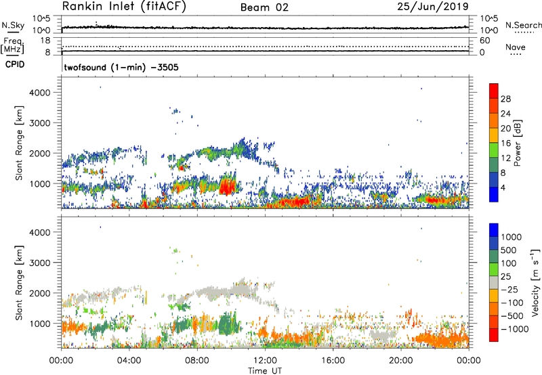
Task: Click the '20:00' time axis label
Action: coord(400,361)
